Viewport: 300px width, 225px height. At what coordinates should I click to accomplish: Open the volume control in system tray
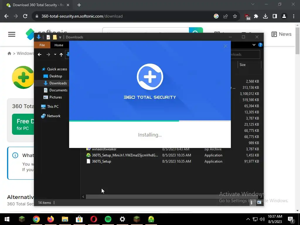262,219
